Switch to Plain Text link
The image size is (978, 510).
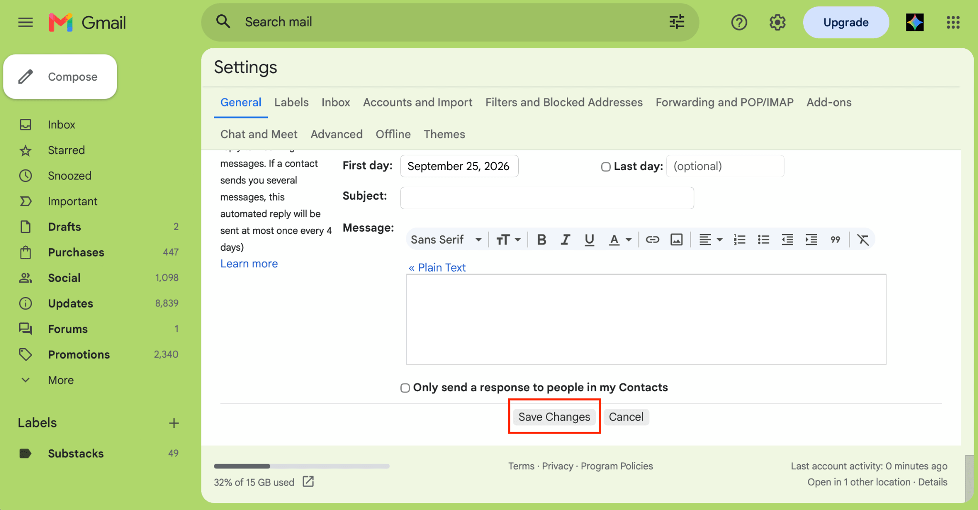[437, 267]
